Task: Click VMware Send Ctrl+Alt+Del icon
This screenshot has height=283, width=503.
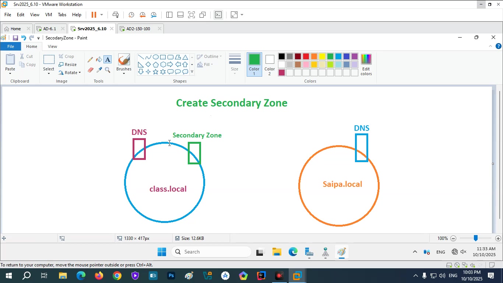Action: [116, 15]
